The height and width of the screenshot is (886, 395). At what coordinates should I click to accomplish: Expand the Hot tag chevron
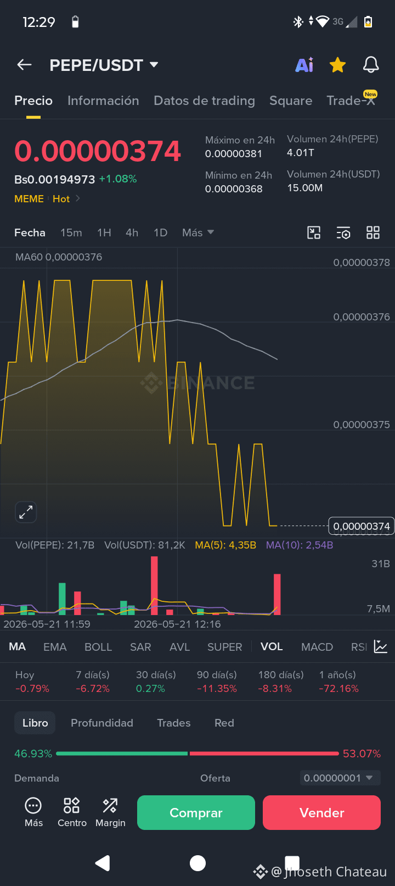pos(78,198)
